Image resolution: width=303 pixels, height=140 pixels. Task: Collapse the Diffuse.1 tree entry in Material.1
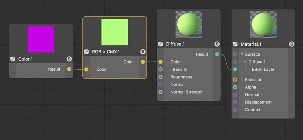click(245, 62)
